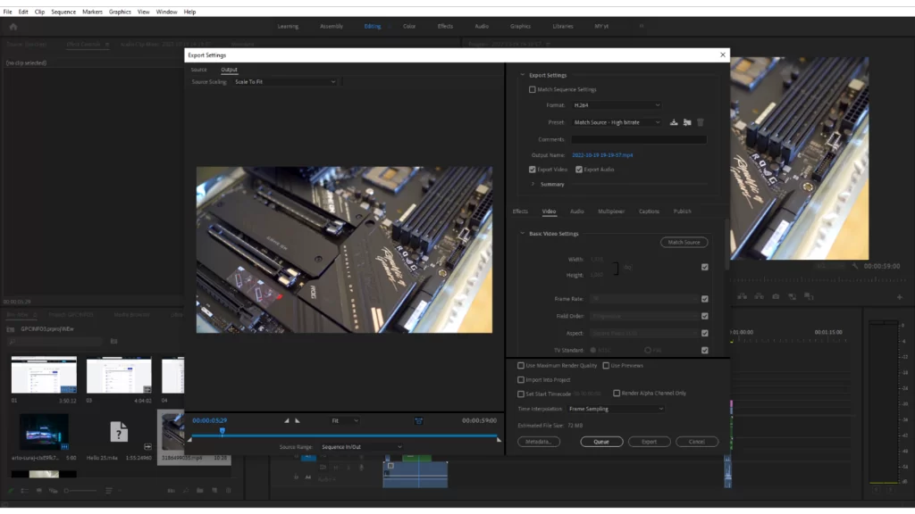
Task: Click the New Item icon in the project footer
Action: tap(214, 491)
